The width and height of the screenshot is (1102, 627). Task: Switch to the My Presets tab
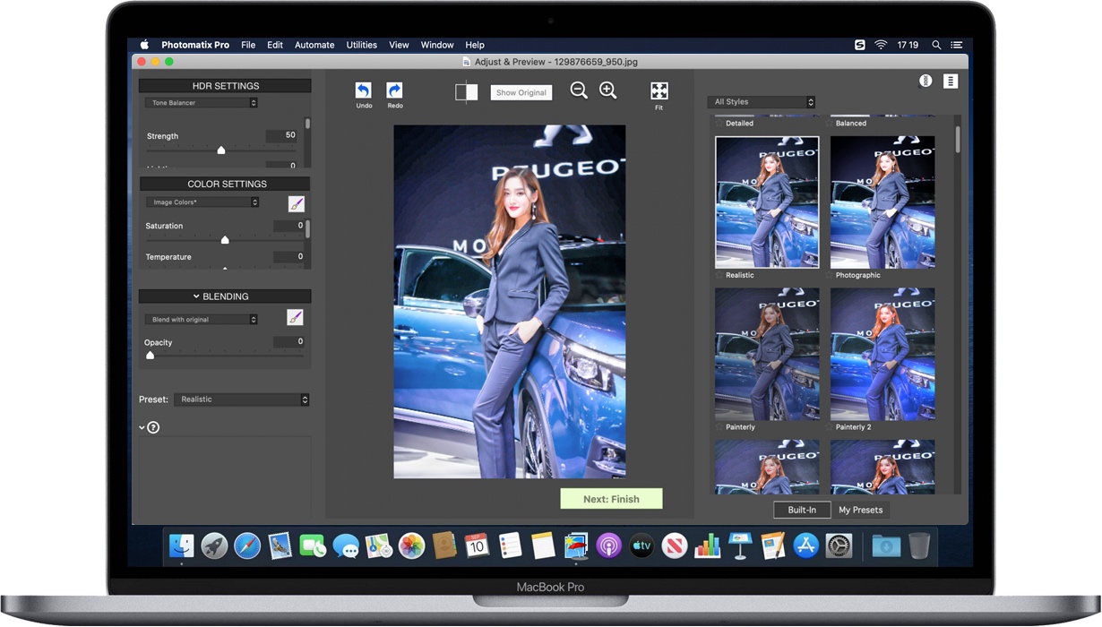pyautogui.click(x=860, y=510)
